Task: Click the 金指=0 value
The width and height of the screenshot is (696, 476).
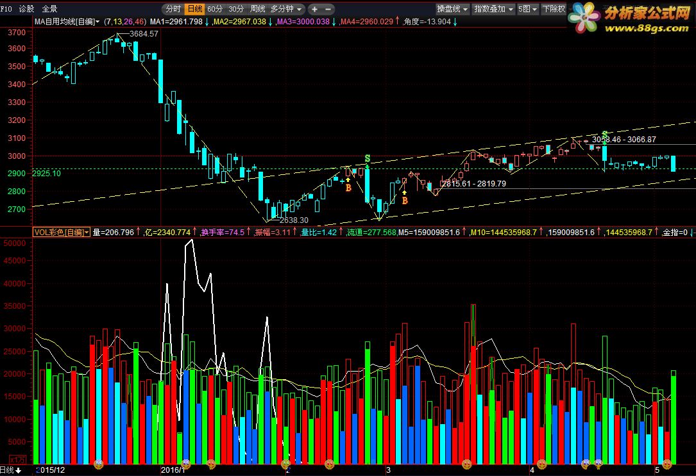Action: [675, 232]
